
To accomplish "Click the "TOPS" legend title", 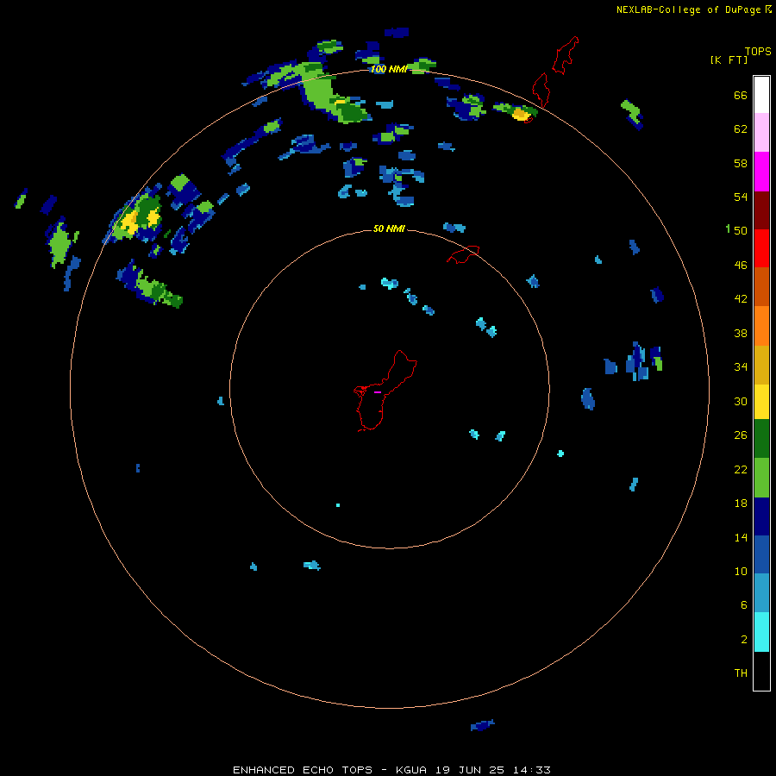I will click(x=758, y=51).
